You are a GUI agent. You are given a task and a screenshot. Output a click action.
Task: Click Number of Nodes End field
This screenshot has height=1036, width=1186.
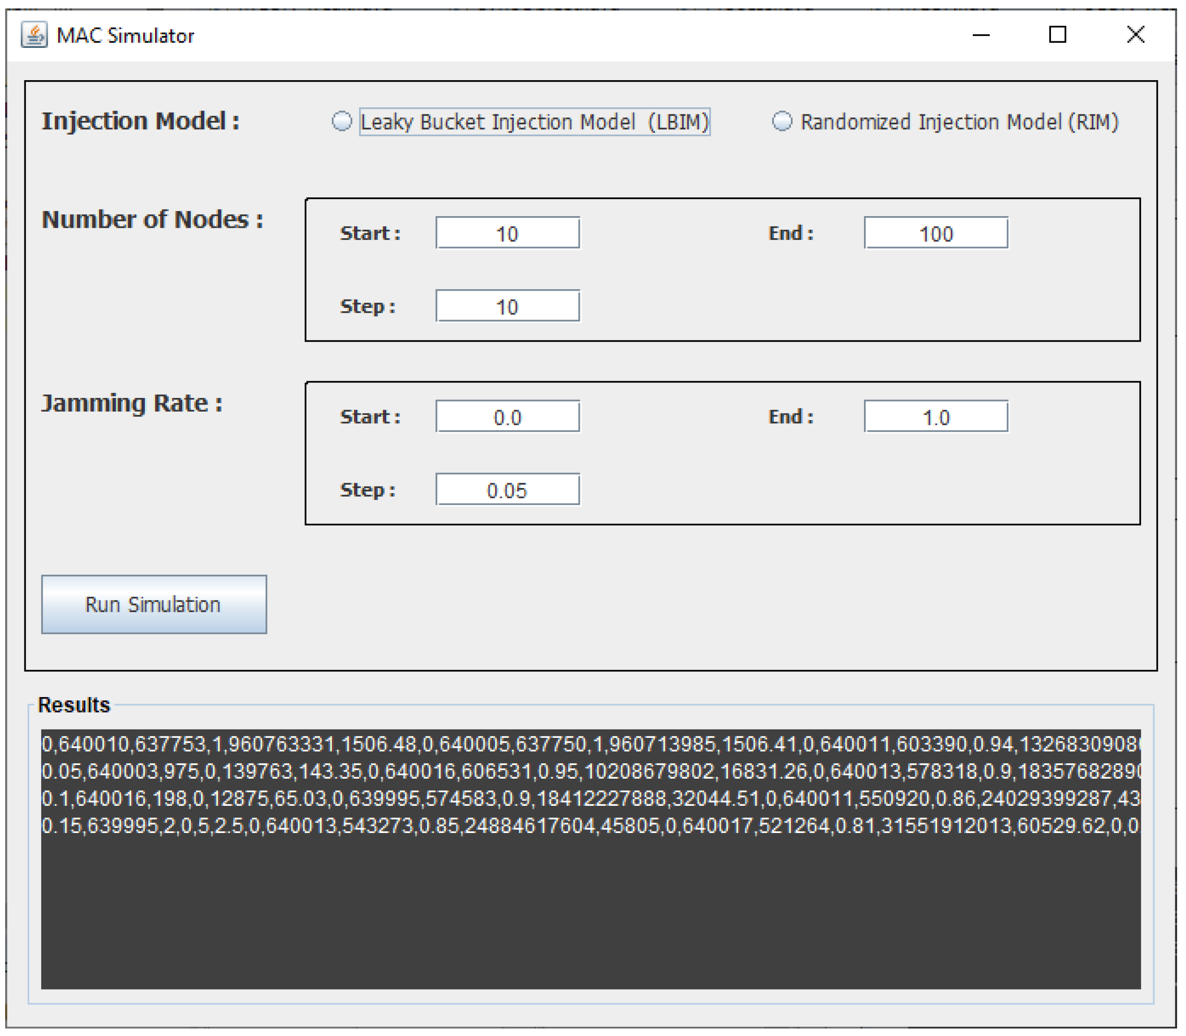point(936,233)
